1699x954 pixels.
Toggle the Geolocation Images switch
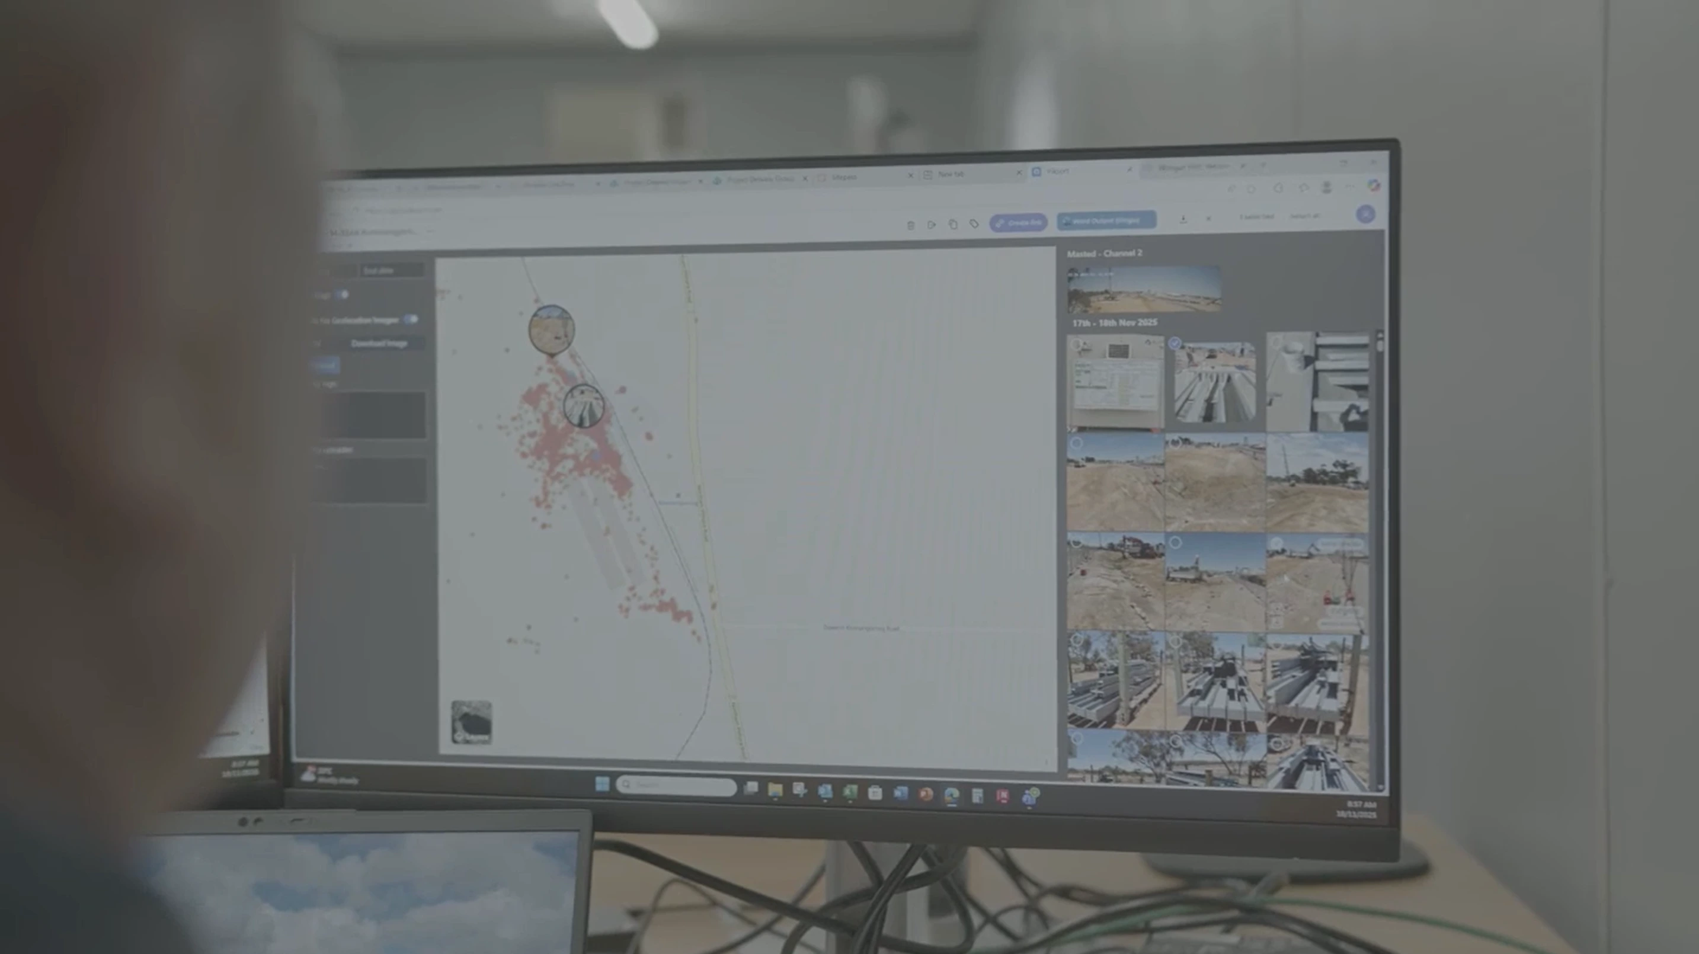411,319
